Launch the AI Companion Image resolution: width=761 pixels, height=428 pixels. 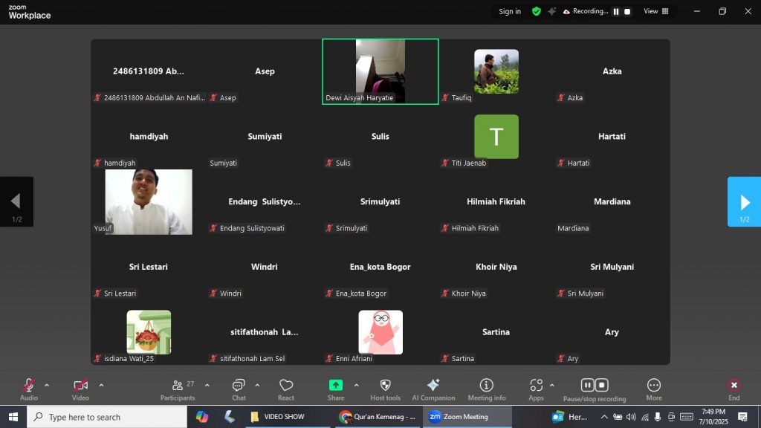[x=433, y=389]
